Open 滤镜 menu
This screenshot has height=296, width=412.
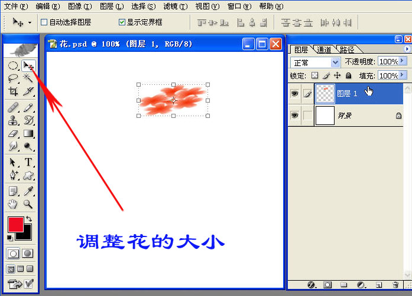click(175, 6)
